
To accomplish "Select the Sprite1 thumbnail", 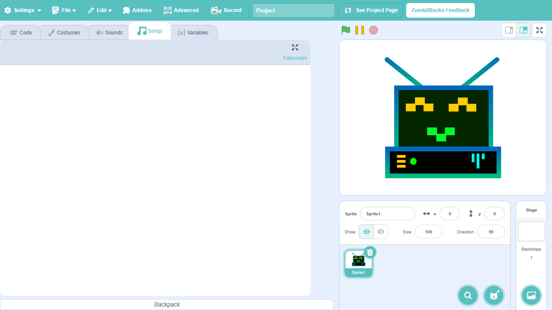I will pos(358,263).
